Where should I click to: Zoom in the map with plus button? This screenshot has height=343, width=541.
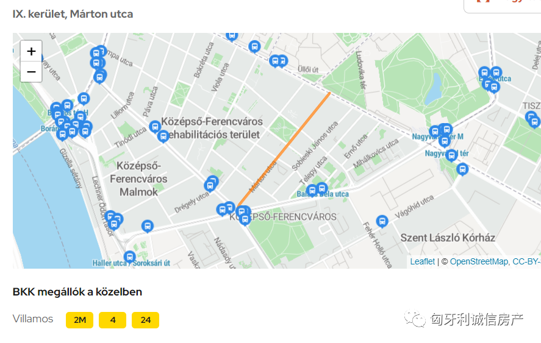coord(31,51)
